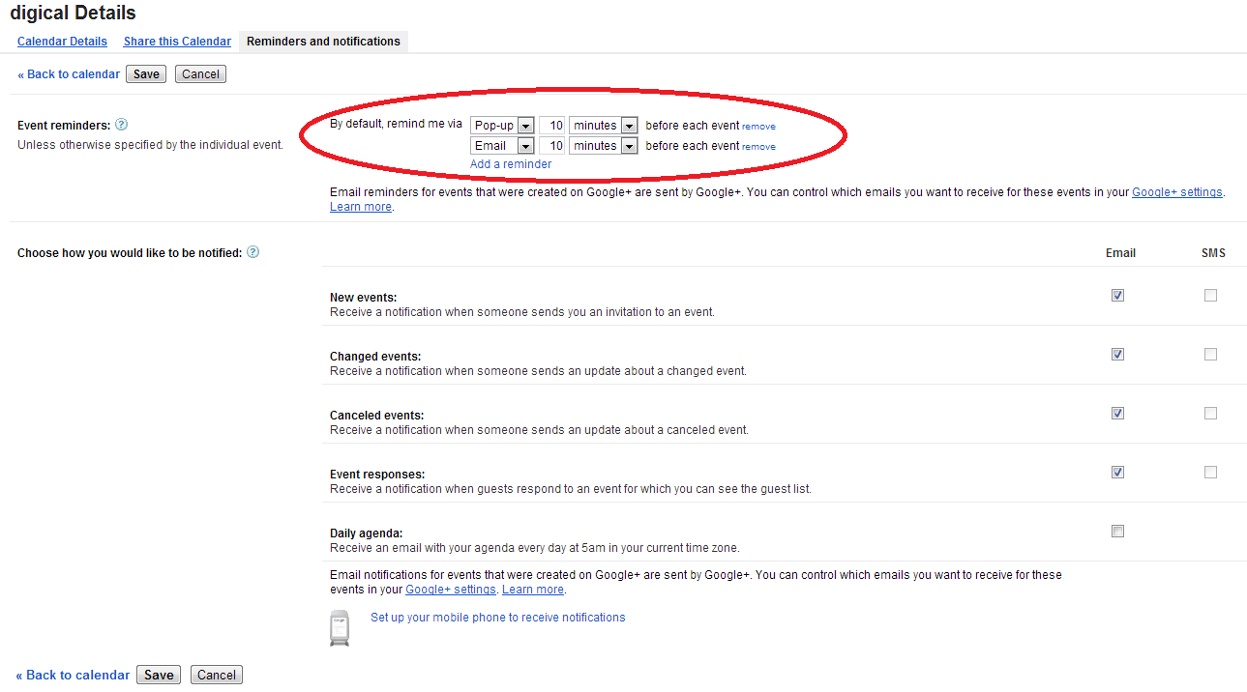This screenshot has width=1247, height=692.
Task: Click the Email reminder minutes number field
Action: pyautogui.click(x=551, y=146)
